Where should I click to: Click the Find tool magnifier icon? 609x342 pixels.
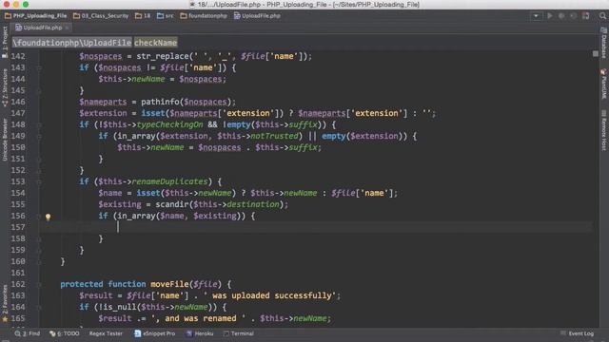tap(17, 333)
